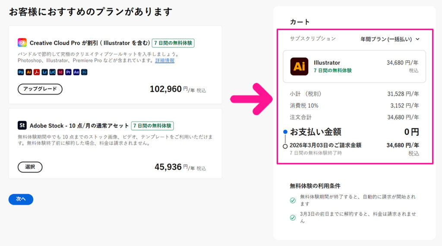The width and height of the screenshot is (442, 246).
Task: Click the 選択 button for Adobe Stock
Action: (x=30, y=167)
